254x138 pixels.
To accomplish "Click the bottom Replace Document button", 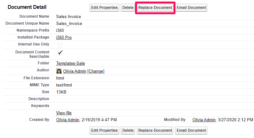I will (155, 130).
